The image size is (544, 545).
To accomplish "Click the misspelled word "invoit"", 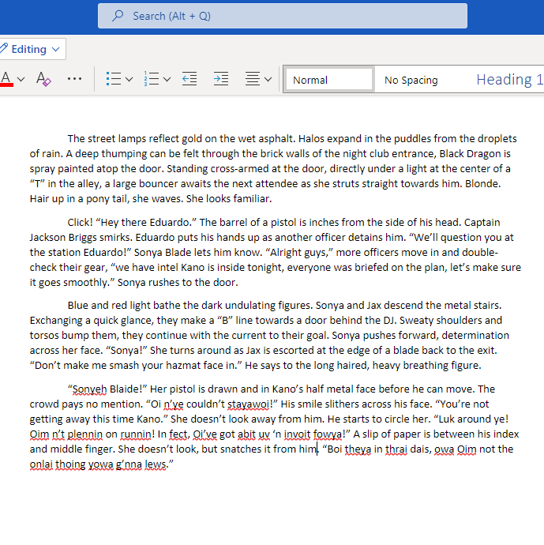I will click(x=297, y=434).
